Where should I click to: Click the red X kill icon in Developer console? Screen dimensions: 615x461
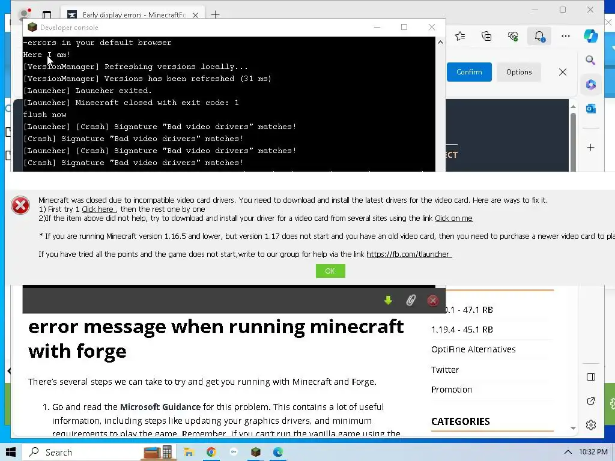point(432,301)
